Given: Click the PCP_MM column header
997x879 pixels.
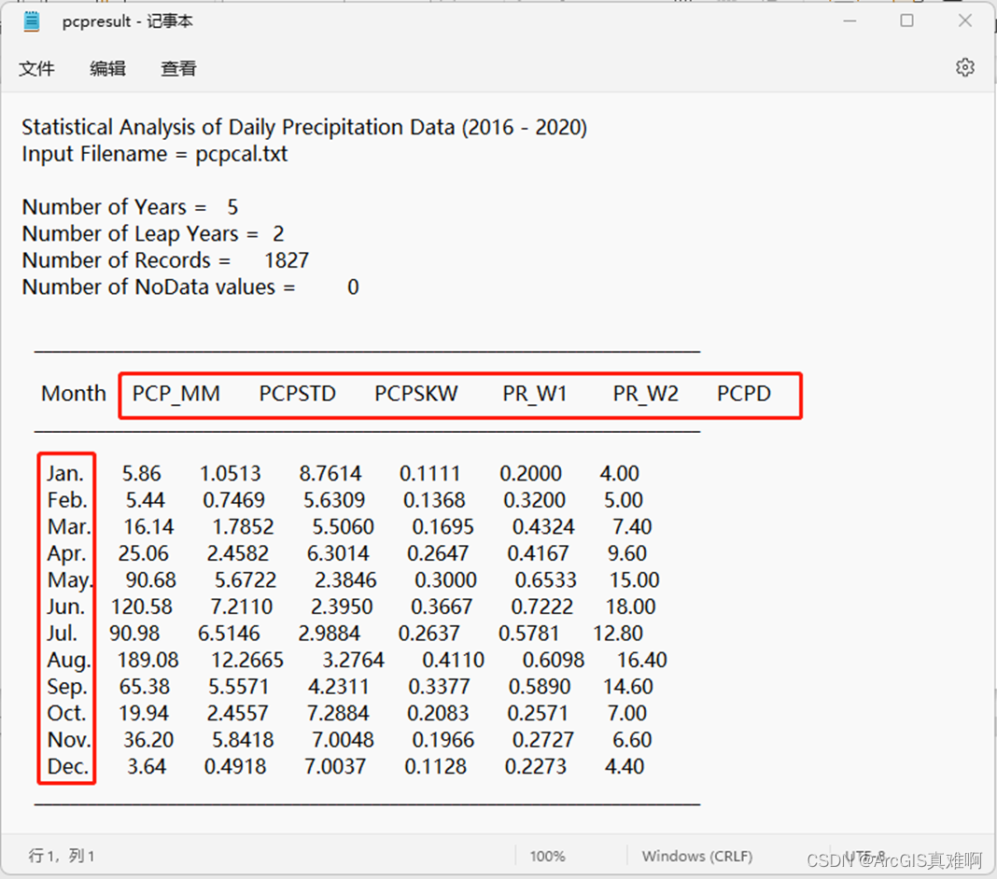Looking at the screenshot, I should pos(176,394).
